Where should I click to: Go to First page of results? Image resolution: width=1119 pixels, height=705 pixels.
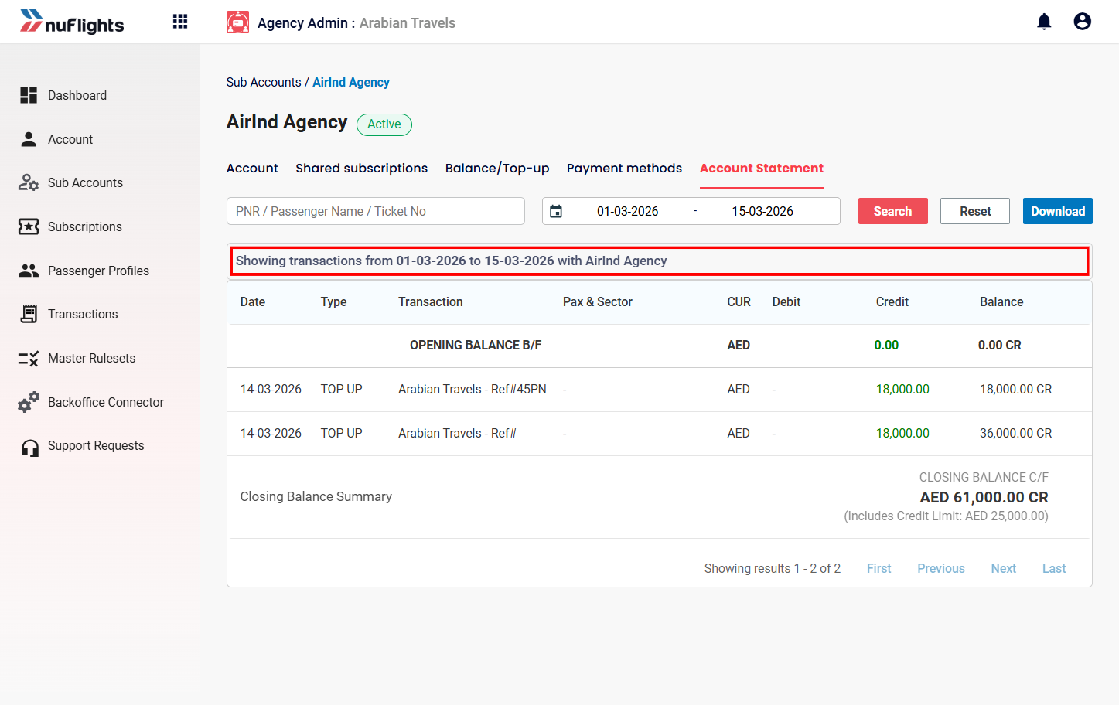pyautogui.click(x=878, y=568)
